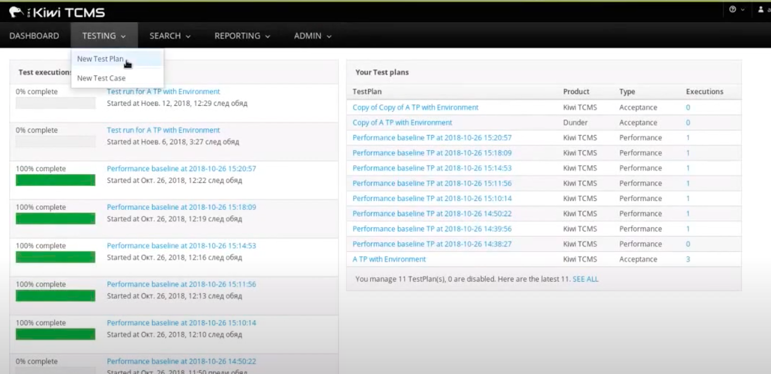Click executions count 3 for A TP with Environment
This screenshot has height=374, width=771.
(x=688, y=259)
